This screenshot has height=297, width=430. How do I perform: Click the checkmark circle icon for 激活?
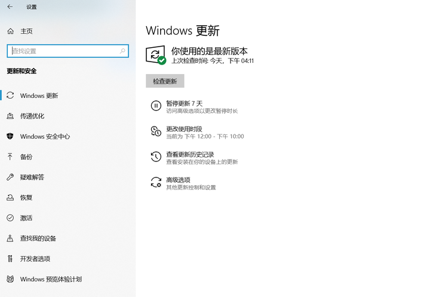tap(10, 218)
